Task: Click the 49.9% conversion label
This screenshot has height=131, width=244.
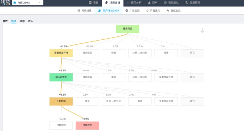Action: [86, 119]
